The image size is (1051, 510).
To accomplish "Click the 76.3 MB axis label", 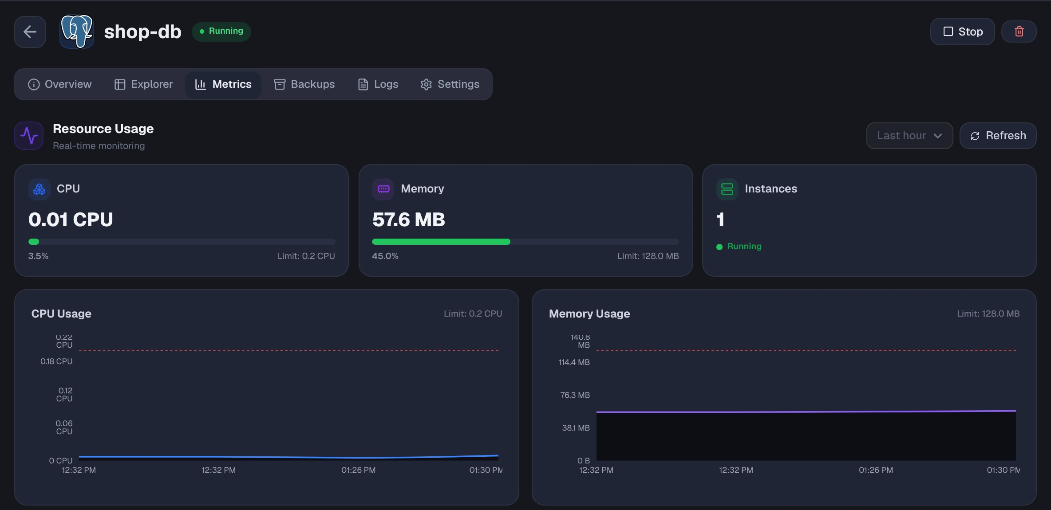I will tap(575, 395).
